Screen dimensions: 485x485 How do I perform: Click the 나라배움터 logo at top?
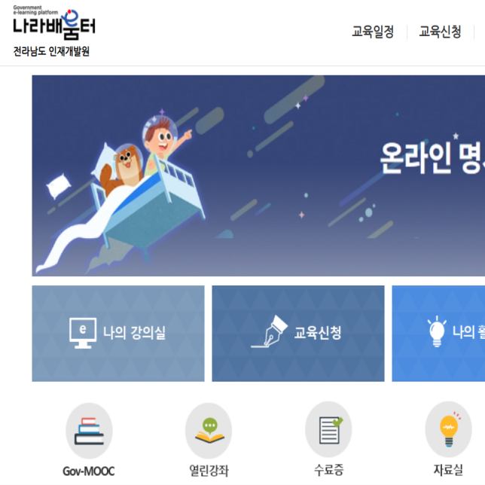point(54,23)
